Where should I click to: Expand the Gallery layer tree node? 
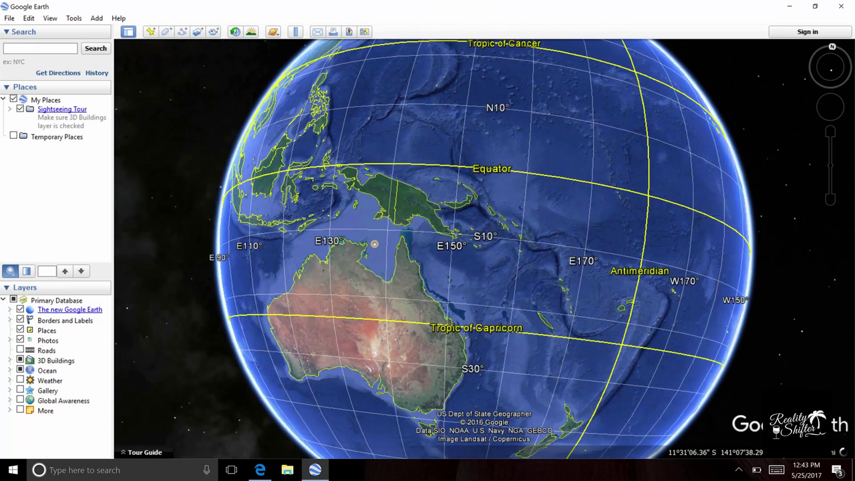pos(10,391)
